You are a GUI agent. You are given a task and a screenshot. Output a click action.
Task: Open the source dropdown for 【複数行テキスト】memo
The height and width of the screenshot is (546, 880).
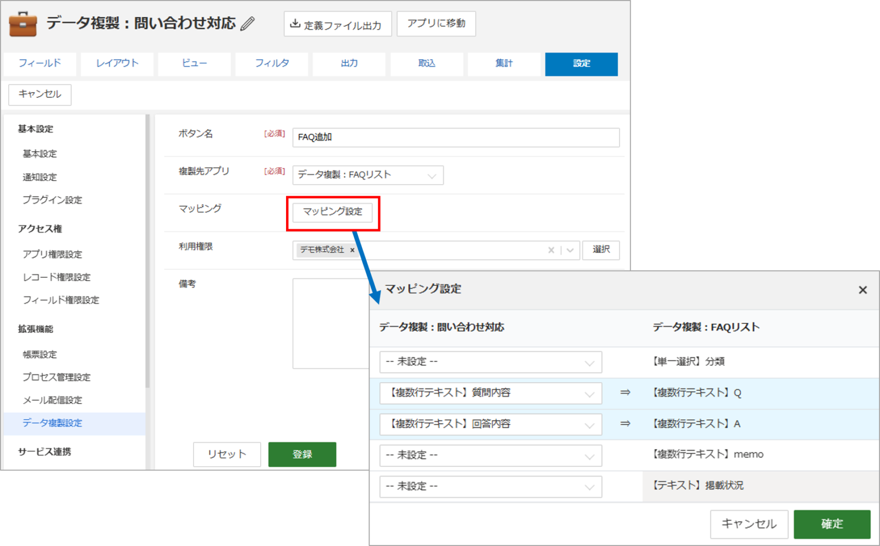[x=491, y=456]
